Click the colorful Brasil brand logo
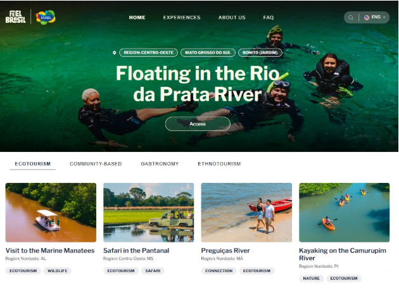The height and width of the screenshot is (288, 399). tap(46, 17)
